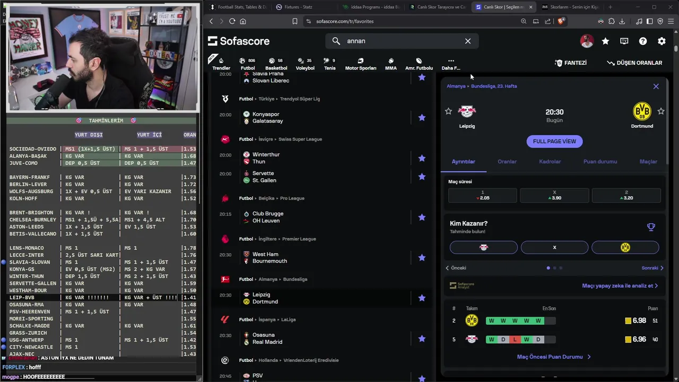Navigate back in the browser

(x=211, y=21)
